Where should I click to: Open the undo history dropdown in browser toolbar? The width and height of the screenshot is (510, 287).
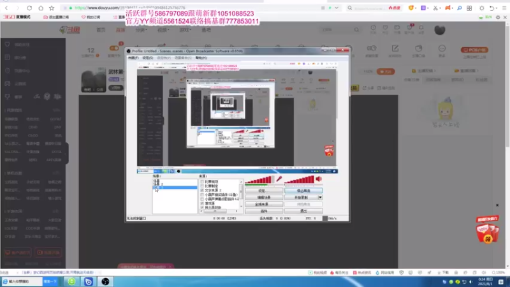click(x=497, y=8)
